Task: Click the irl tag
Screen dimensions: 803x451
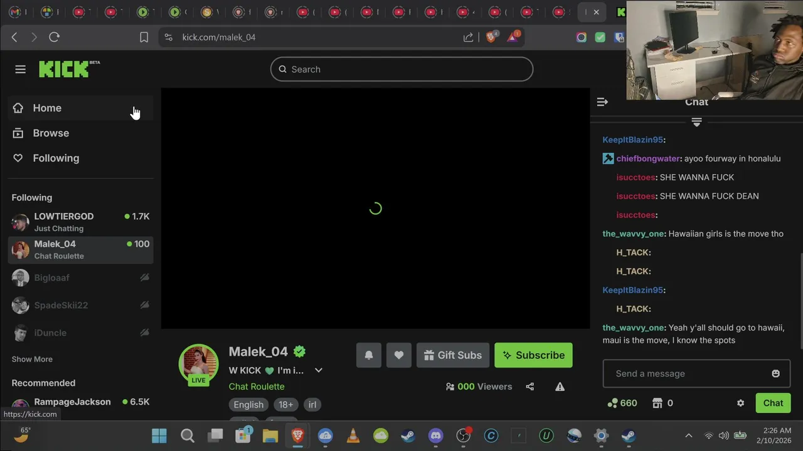Action: (312, 405)
